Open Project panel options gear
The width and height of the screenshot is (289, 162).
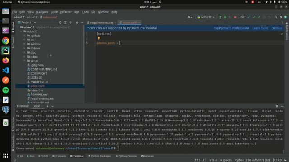click(x=77, y=22)
